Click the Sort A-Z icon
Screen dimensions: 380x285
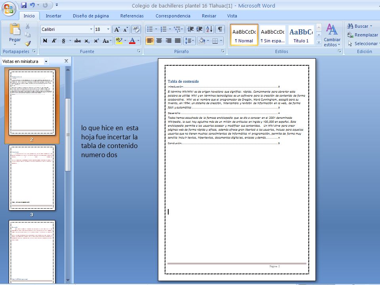click(x=209, y=29)
